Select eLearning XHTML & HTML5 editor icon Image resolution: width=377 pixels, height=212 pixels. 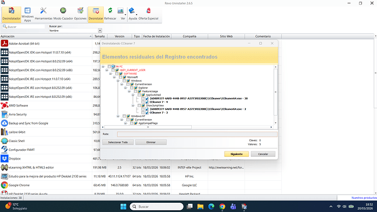coord(4,168)
